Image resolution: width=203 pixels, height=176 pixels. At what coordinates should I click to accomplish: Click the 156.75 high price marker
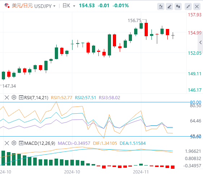134,21
